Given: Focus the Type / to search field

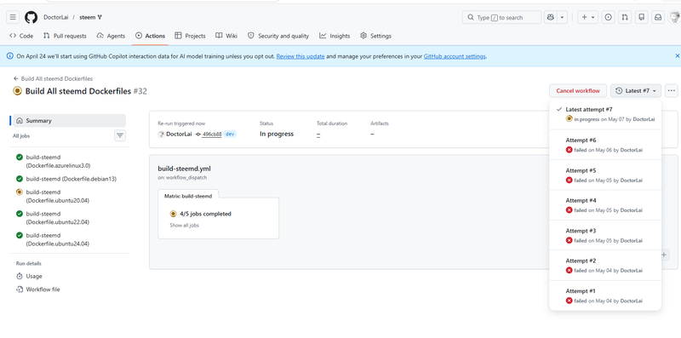Looking at the screenshot, I should pos(501,17).
